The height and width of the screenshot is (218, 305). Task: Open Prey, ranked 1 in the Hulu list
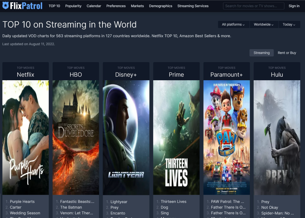click(265, 202)
